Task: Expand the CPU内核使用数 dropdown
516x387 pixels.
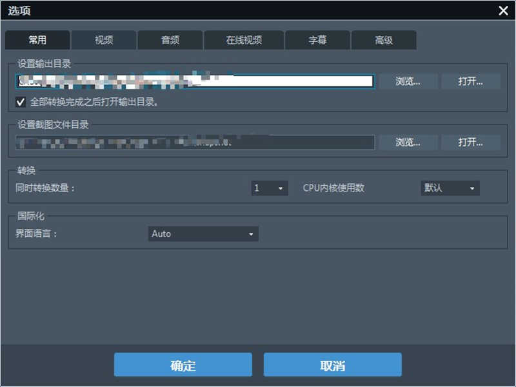Action: pyautogui.click(x=450, y=188)
